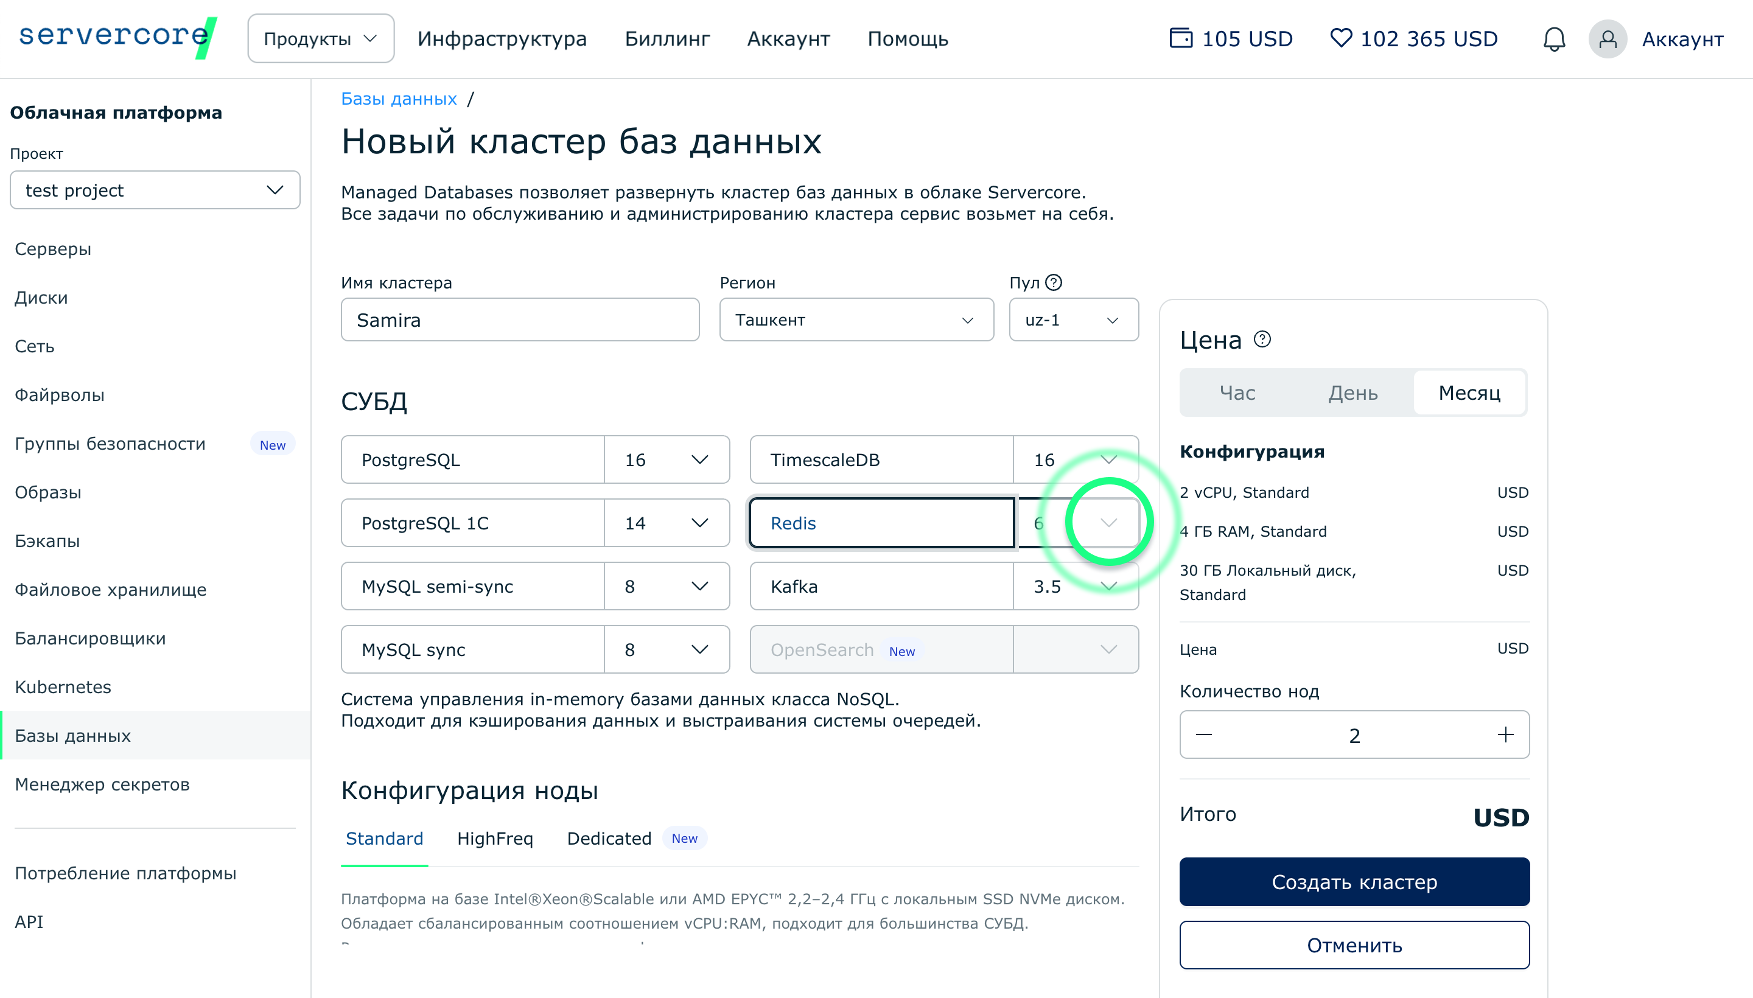Go to Сеть in sidebar
This screenshot has height=998, width=1753.
[34, 346]
